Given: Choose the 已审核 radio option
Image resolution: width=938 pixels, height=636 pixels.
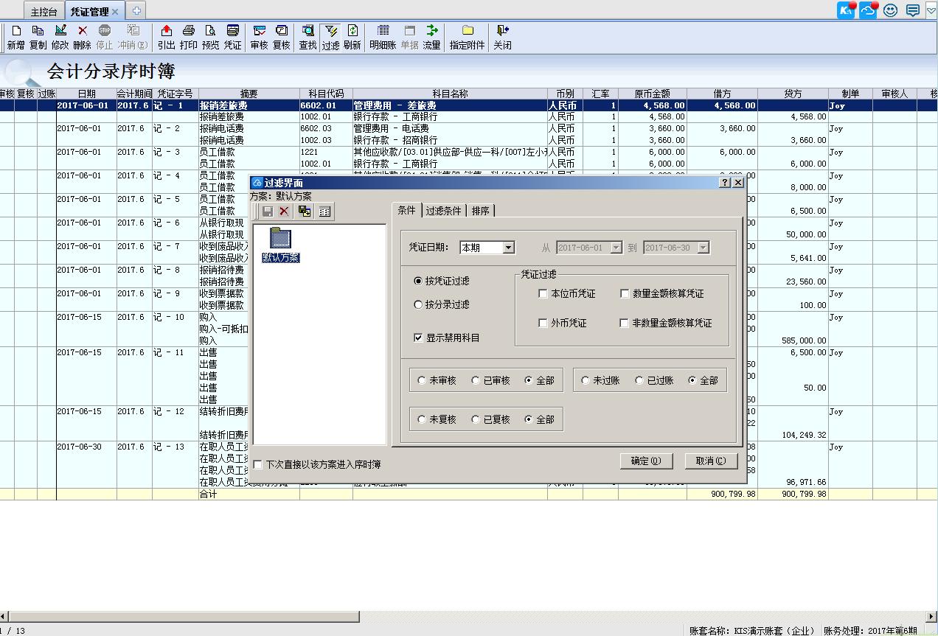Looking at the screenshot, I should coord(476,380).
